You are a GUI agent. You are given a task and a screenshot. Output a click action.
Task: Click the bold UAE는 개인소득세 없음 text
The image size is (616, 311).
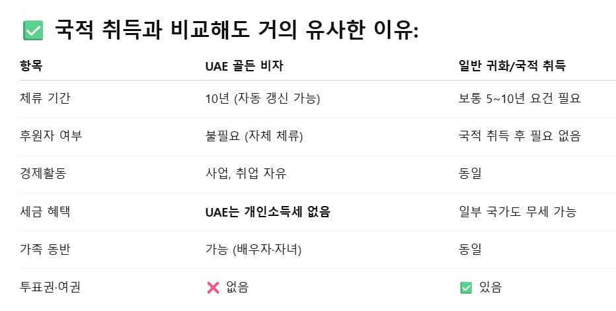click(268, 212)
